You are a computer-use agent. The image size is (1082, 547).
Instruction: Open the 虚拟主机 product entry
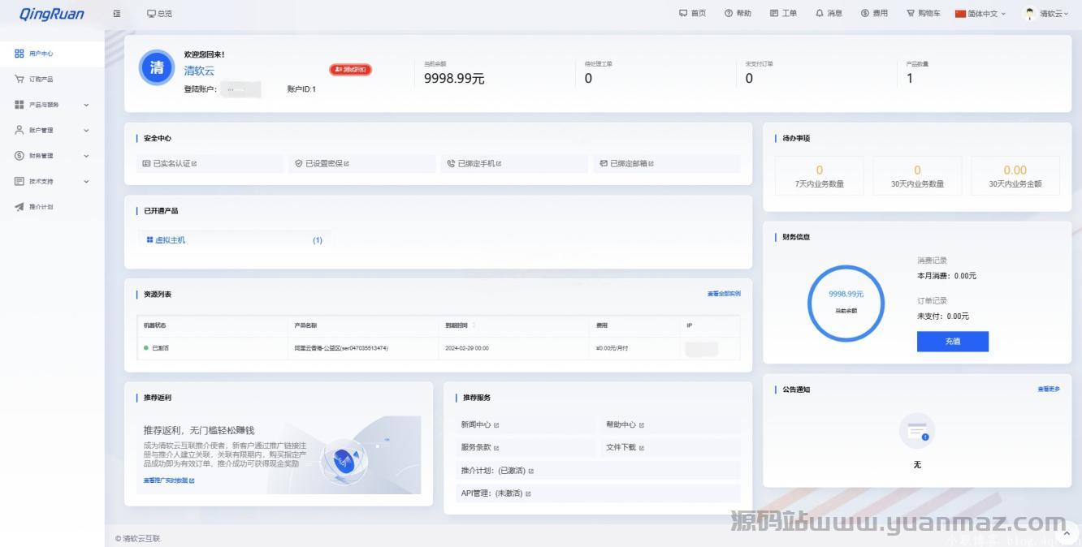pos(170,240)
